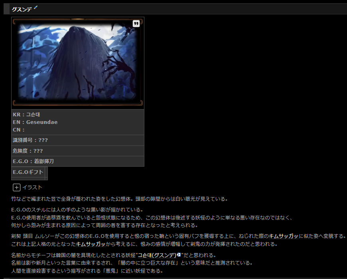Image resolution: width=347 pixels, height=279 pixels.
Task: Select the E.G.O：着影揮刀 table cell
Action: 78,161
